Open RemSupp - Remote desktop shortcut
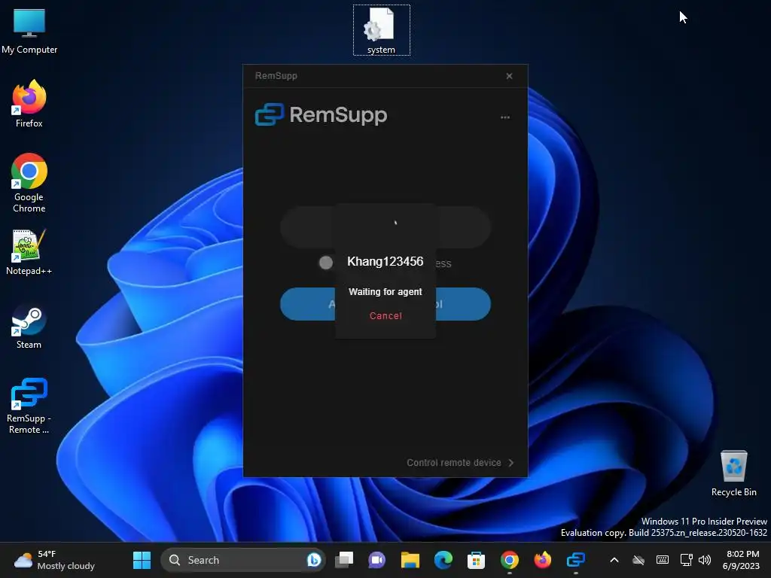 (x=29, y=406)
